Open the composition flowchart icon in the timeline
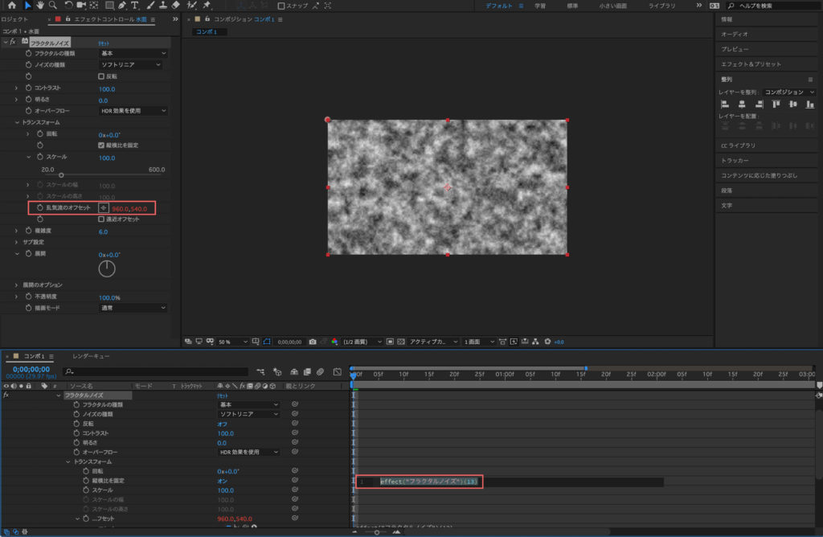Screen dimensions: 823x537 [261, 371]
